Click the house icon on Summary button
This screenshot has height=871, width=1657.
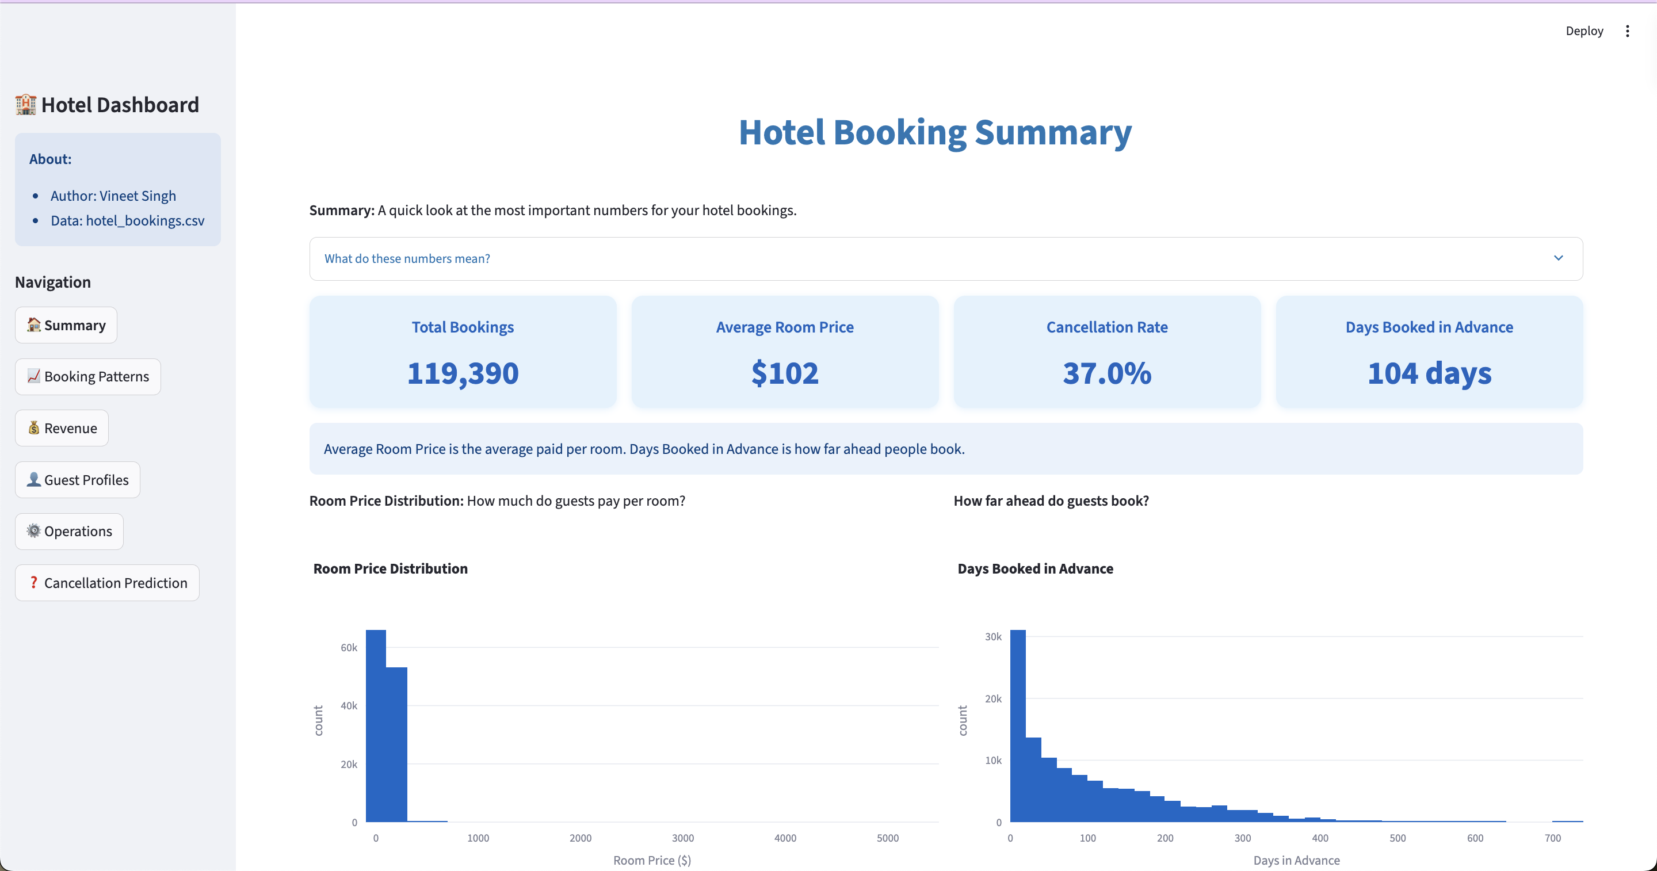[33, 325]
